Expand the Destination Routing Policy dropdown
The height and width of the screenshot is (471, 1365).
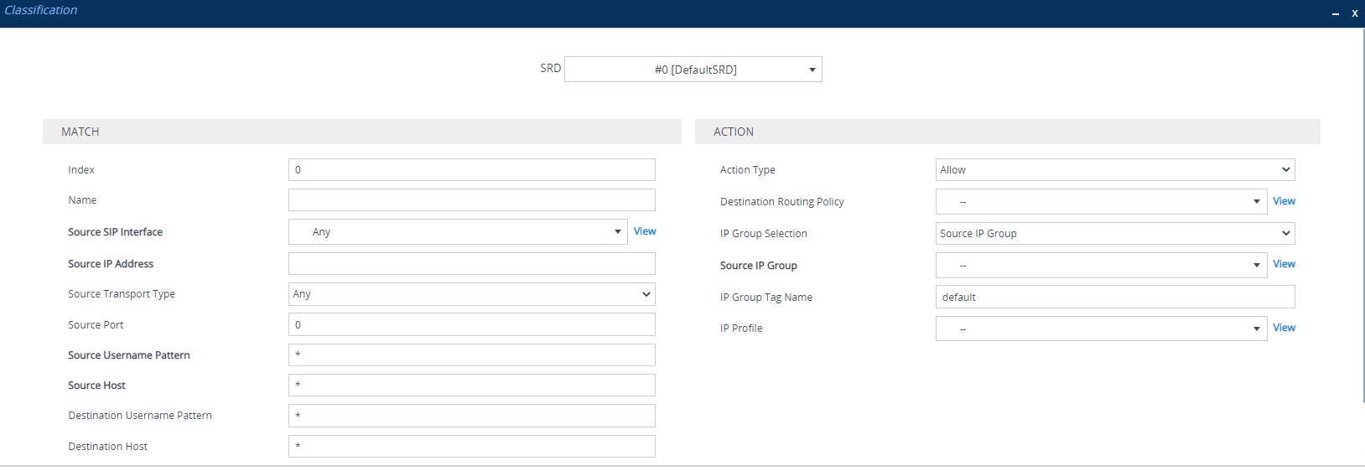[x=1101, y=202]
